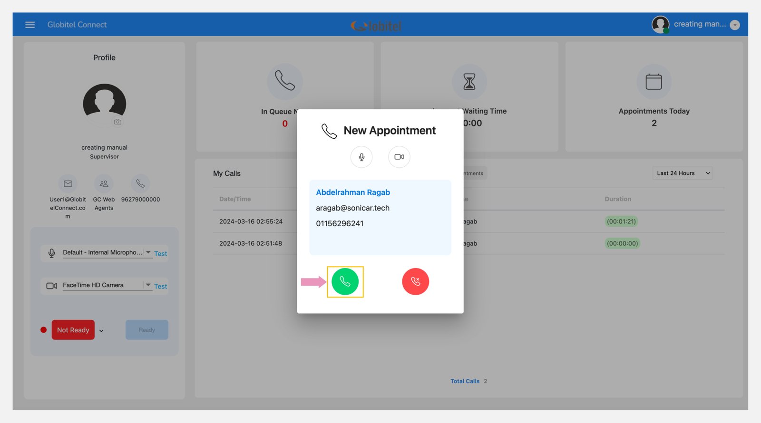Viewport: 761px width, 423px height.
Task: Set status with the Ready button
Action: point(146,330)
